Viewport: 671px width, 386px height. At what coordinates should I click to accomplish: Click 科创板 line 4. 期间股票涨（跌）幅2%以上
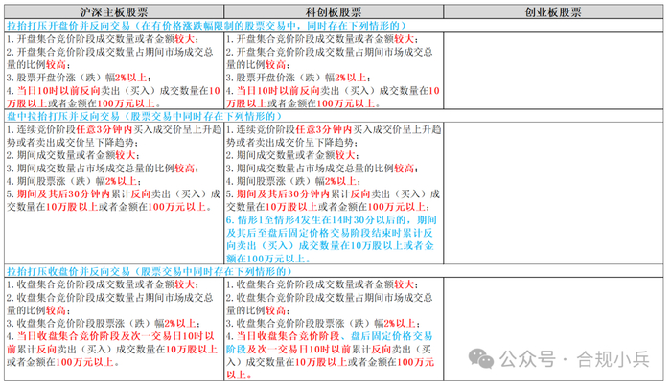[294, 181]
